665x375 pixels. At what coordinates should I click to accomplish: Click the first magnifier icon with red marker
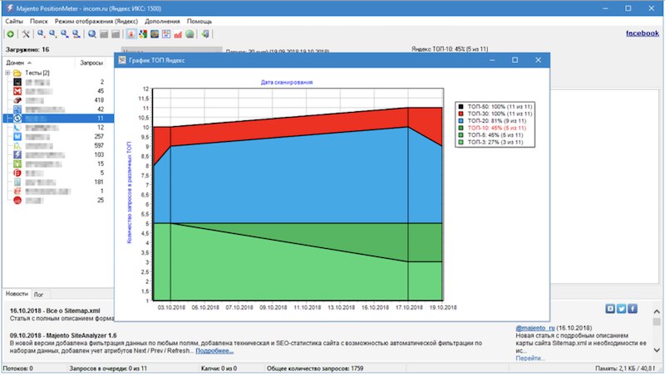point(41,34)
